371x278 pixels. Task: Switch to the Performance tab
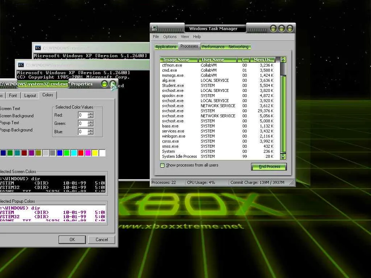pyautogui.click(x=213, y=47)
